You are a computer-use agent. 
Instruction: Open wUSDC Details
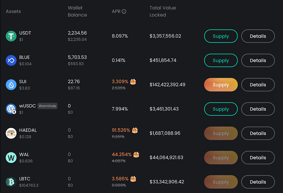tap(258, 109)
